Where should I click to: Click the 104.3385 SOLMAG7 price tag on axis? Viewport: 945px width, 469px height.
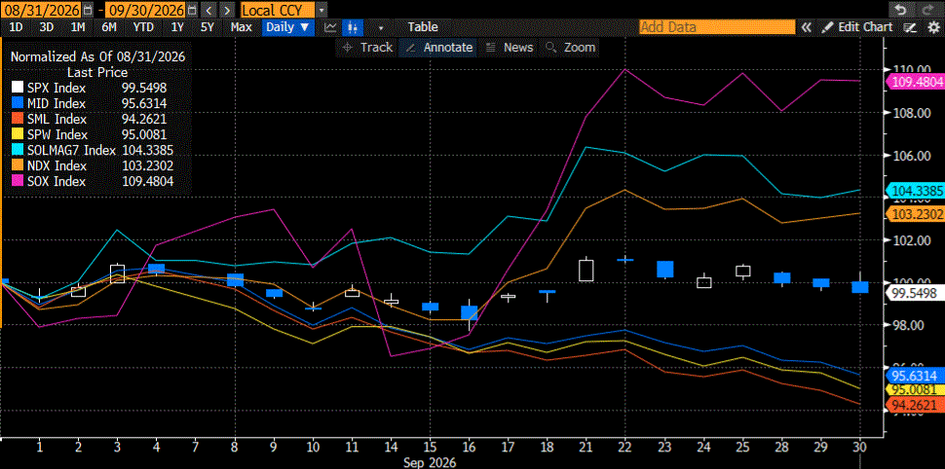click(914, 191)
